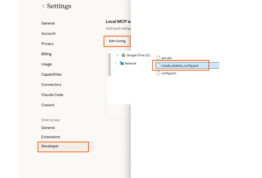Click the config.json file icon

click(x=158, y=73)
